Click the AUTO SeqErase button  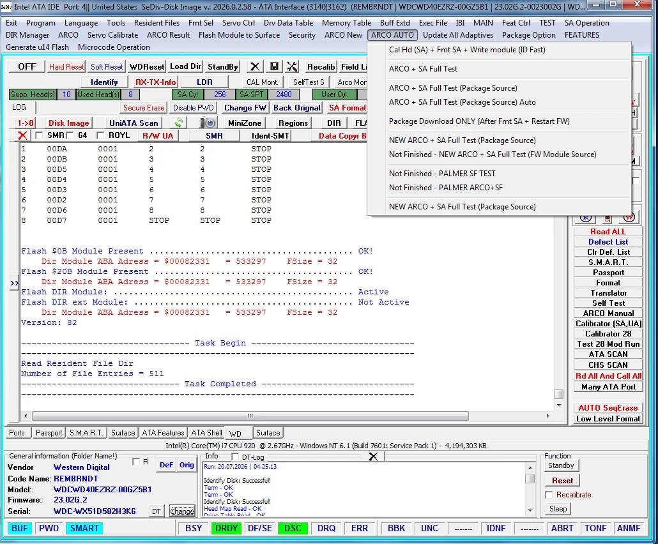pyautogui.click(x=608, y=408)
